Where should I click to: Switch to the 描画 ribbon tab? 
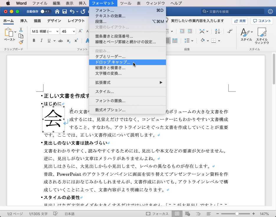37,21
